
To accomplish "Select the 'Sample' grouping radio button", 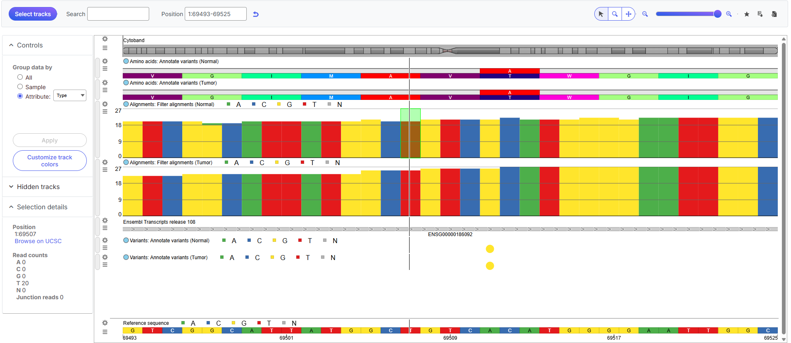I will pos(20,87).
